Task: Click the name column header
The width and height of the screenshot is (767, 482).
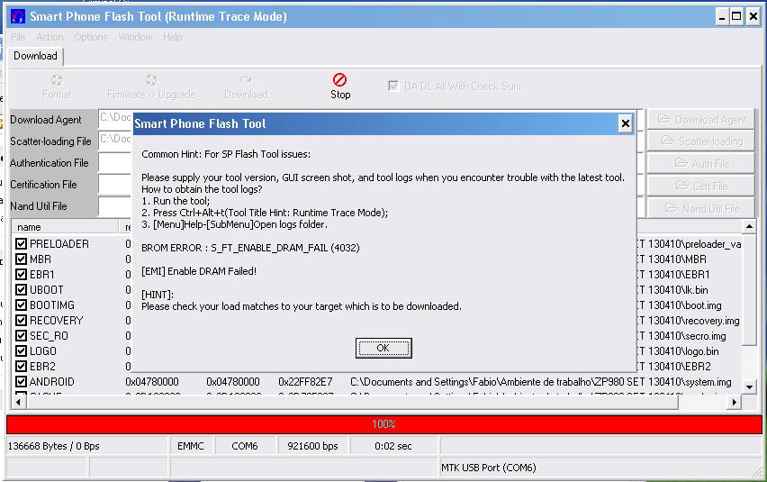Action: click(x=65, y=227)
